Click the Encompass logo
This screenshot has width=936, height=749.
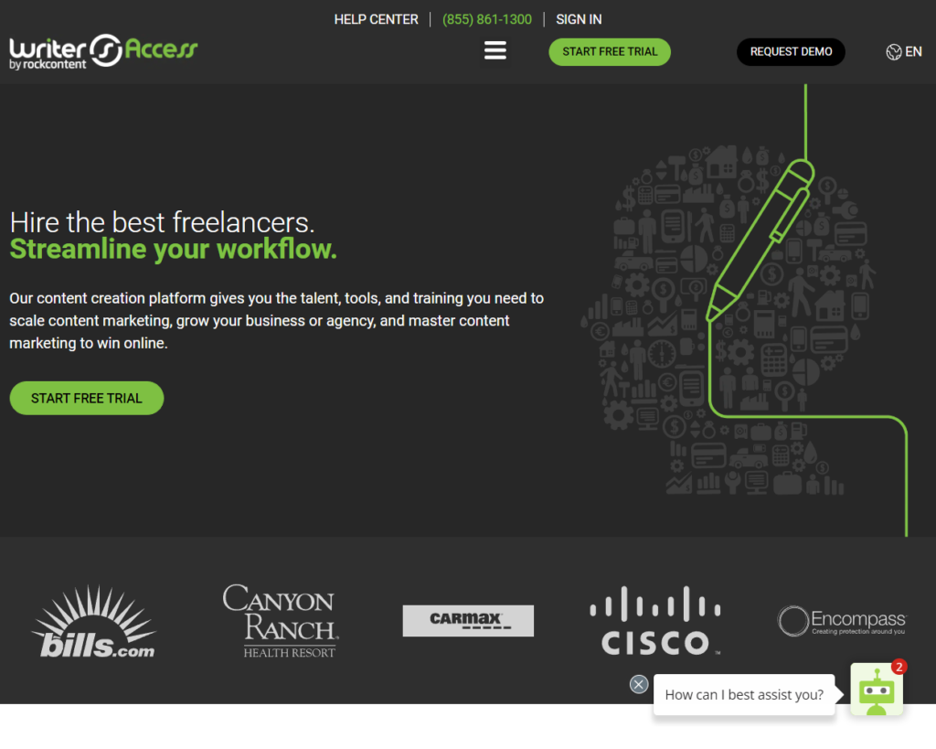coord(841,620)
